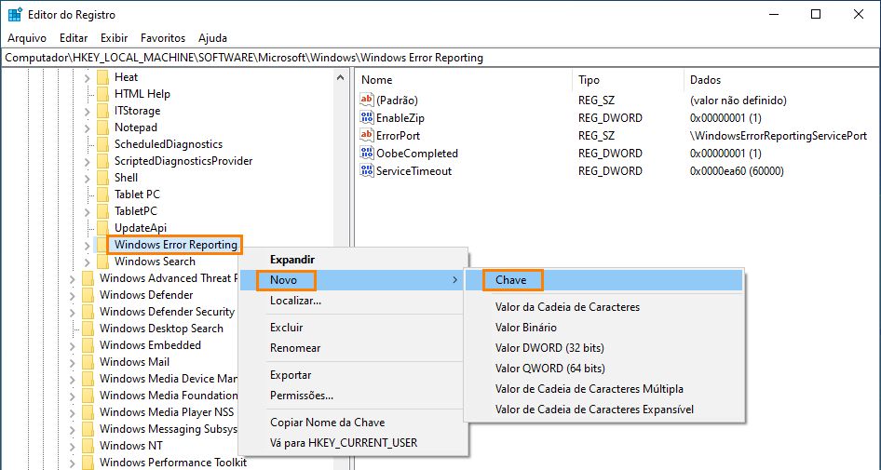Click the OobeCompleted DWORD value icon
881x470 pixels.
366,153
